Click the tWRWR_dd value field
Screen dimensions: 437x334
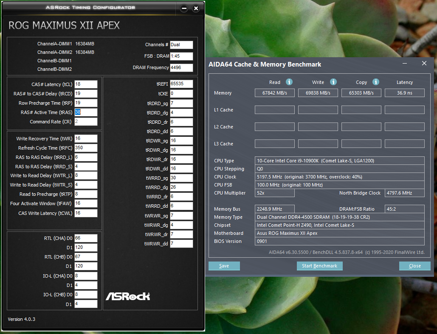click(181, 244)
